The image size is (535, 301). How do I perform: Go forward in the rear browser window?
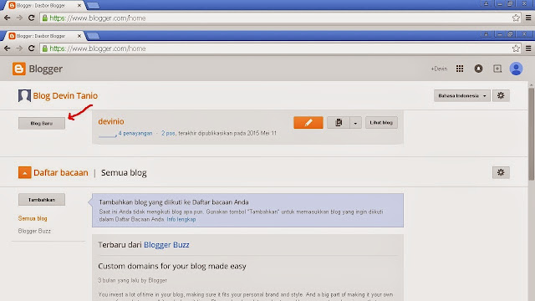19,18
